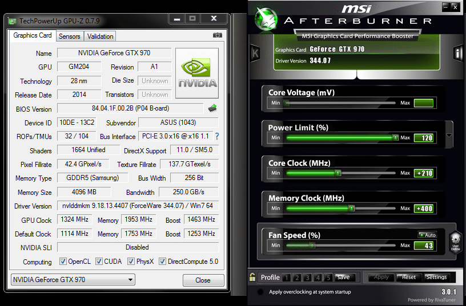Click the Fan Speed 43 value box
The height and width of the screenshot is (306, 466).
[x=424, y=246]
